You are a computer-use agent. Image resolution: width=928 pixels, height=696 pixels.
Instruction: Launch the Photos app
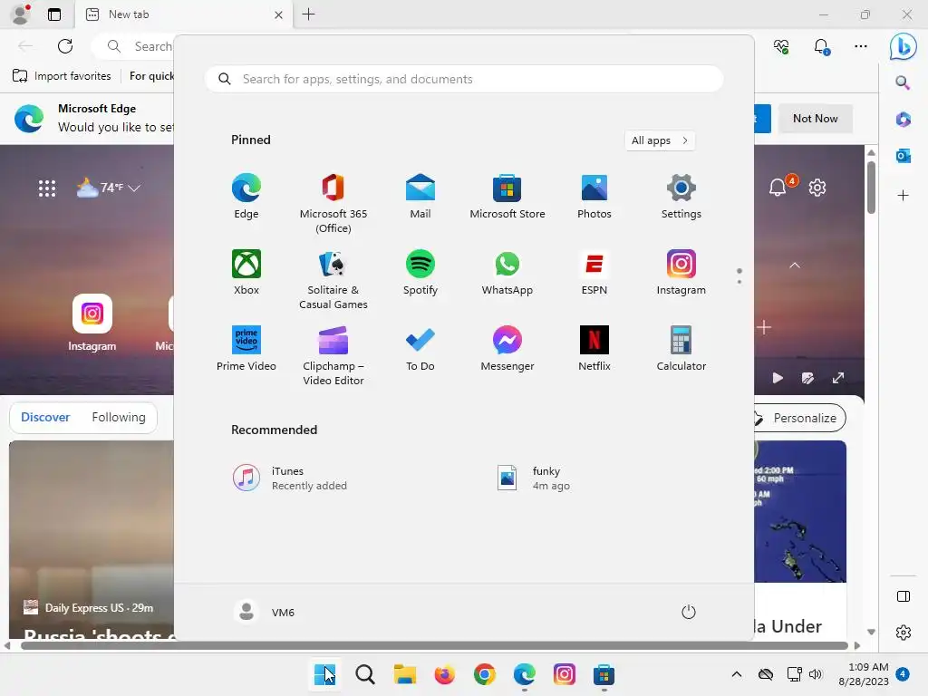[x=594, y=197]
